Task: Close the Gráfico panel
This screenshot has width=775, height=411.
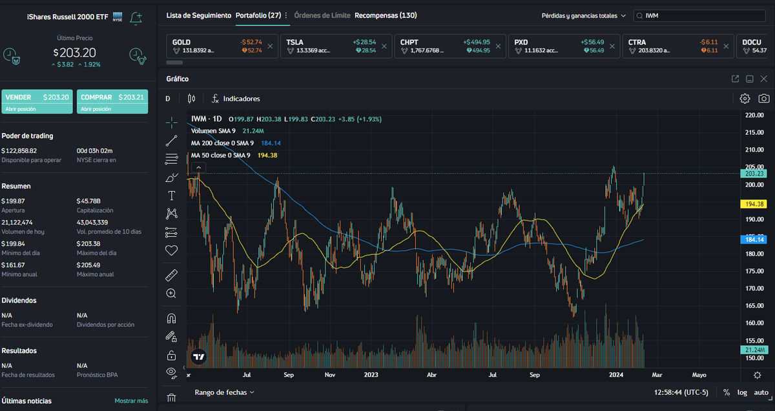Action: 763,79
